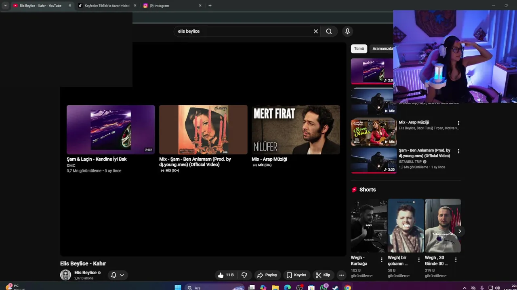Click sidebar title Mix - Arap Müziği
This screenshot has height=290, width=517.
(x=414, y=122)
